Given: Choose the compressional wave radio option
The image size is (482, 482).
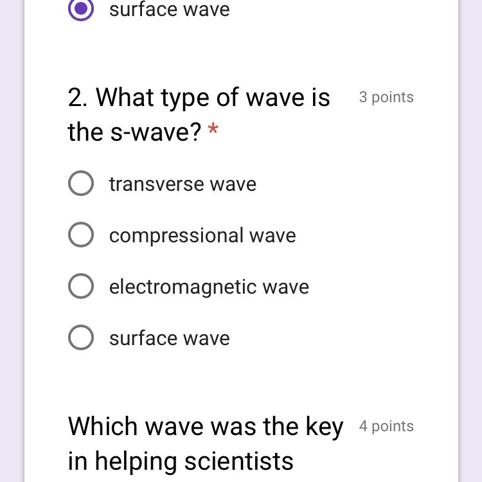Looking at the screenshot, I should pos(81,235).
